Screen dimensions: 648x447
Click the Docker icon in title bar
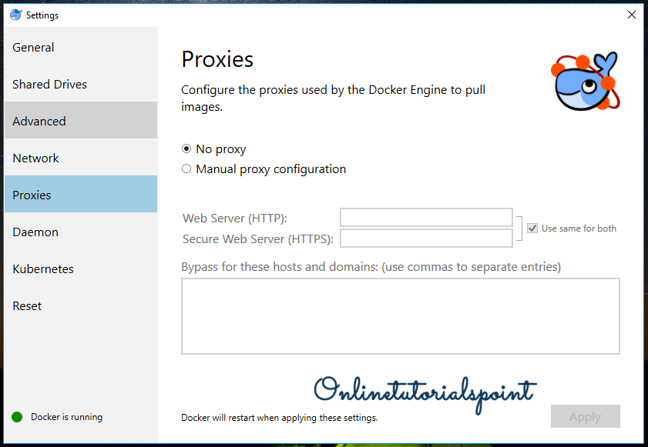tap(15, 15)
